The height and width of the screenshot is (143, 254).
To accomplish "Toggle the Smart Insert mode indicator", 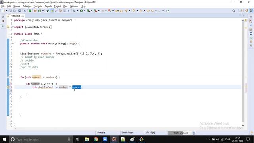I will tap(128, 133).
